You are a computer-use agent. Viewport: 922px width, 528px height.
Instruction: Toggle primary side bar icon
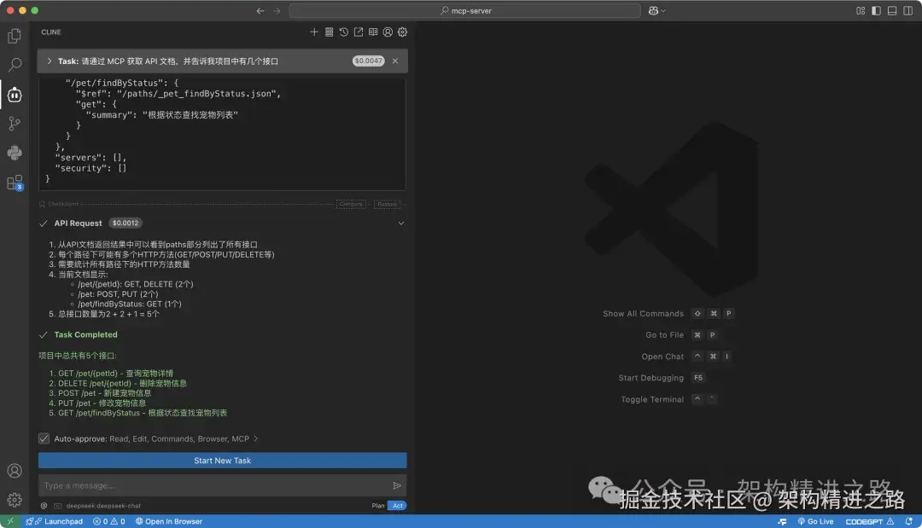[x=876, y=10]
